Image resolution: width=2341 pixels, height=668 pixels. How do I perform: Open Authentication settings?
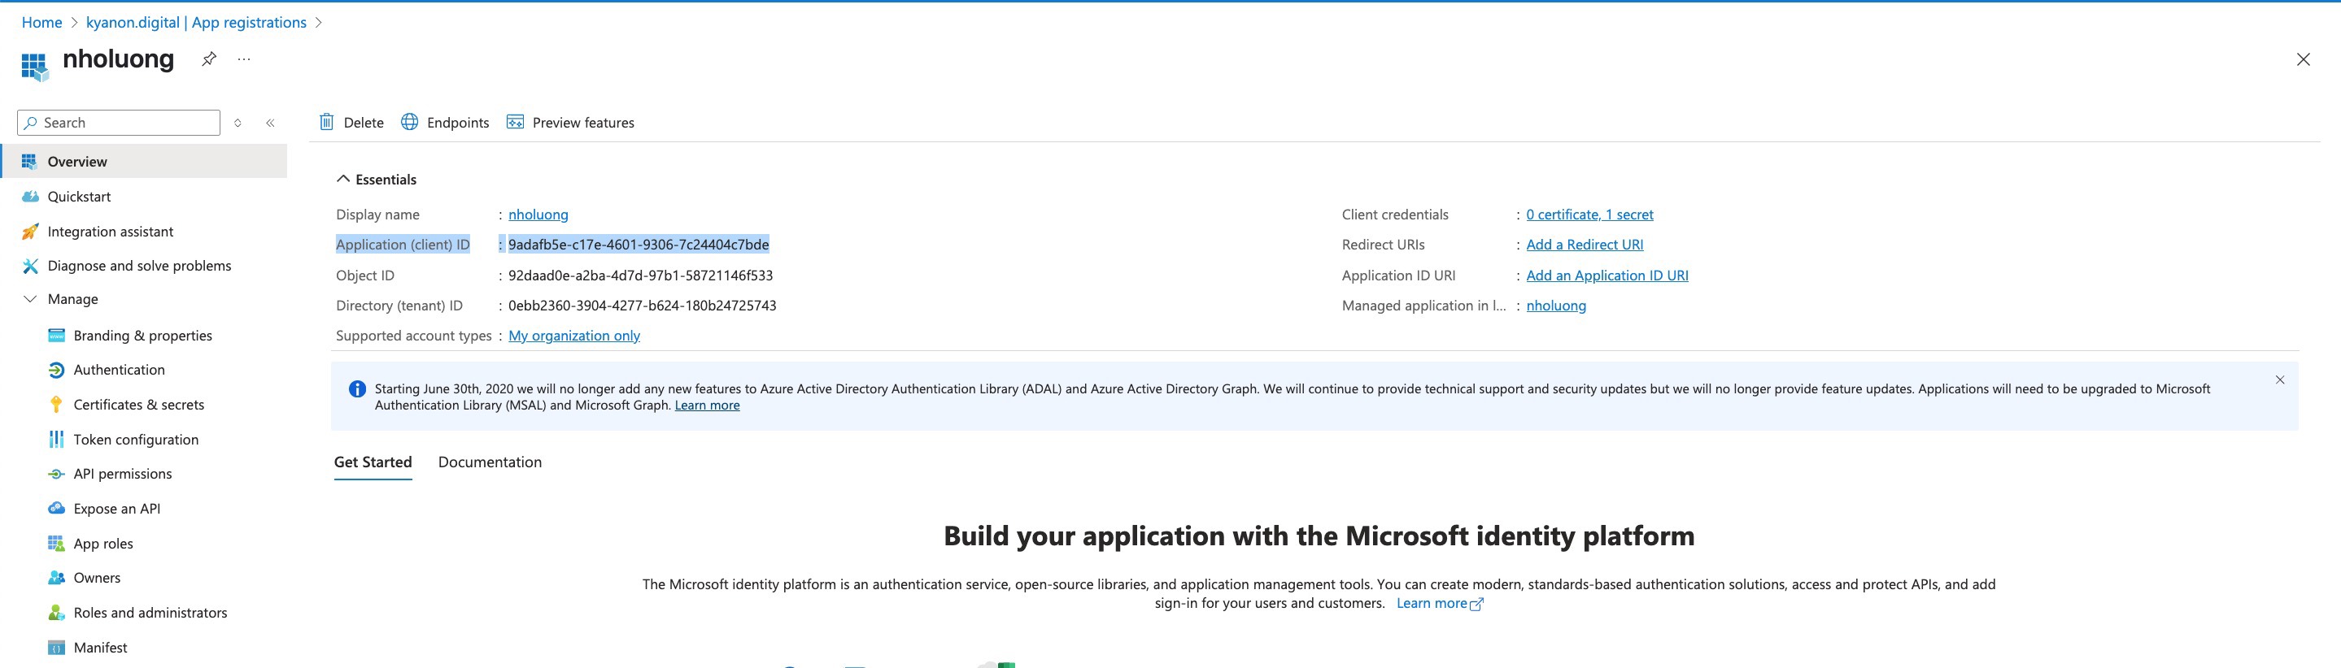click(x=119, y=370)
